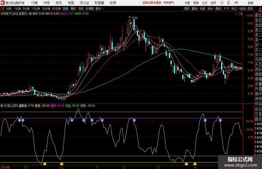Screen dimensions: 262x169
Task: Switch to the 30分钟 period tab
Action: point(46,9)
